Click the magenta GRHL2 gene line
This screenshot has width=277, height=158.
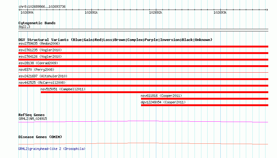point(143,121)
